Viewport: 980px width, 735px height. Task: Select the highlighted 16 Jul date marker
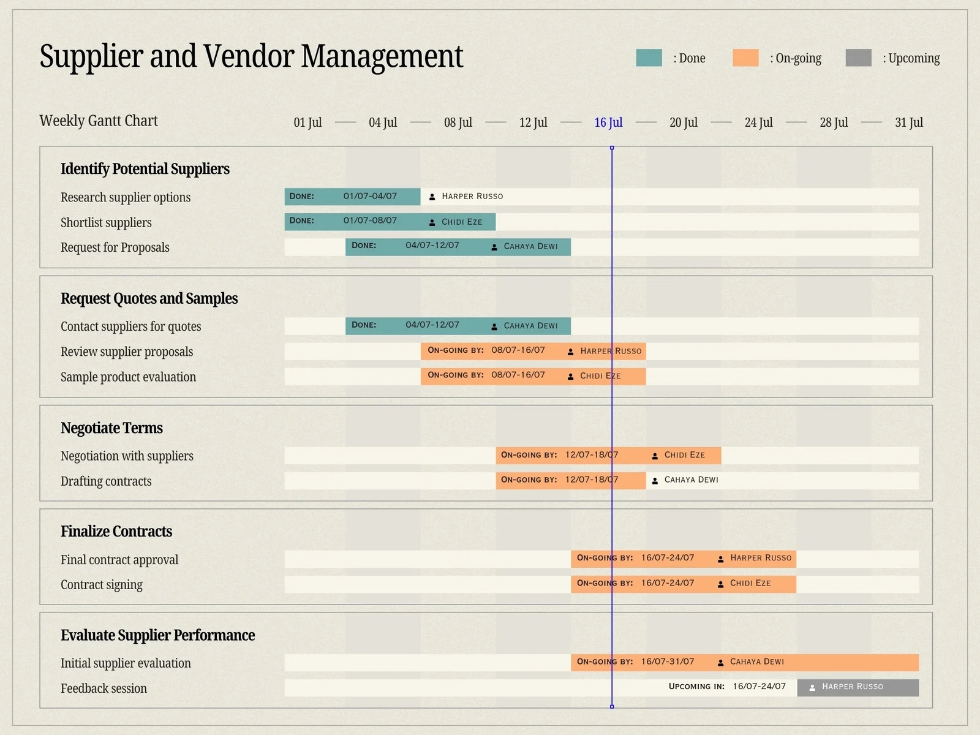[608, 123]
